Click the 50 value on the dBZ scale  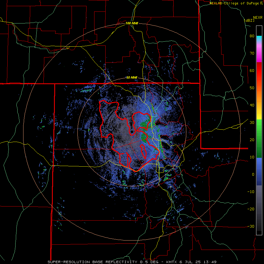[x=252, y=88]
